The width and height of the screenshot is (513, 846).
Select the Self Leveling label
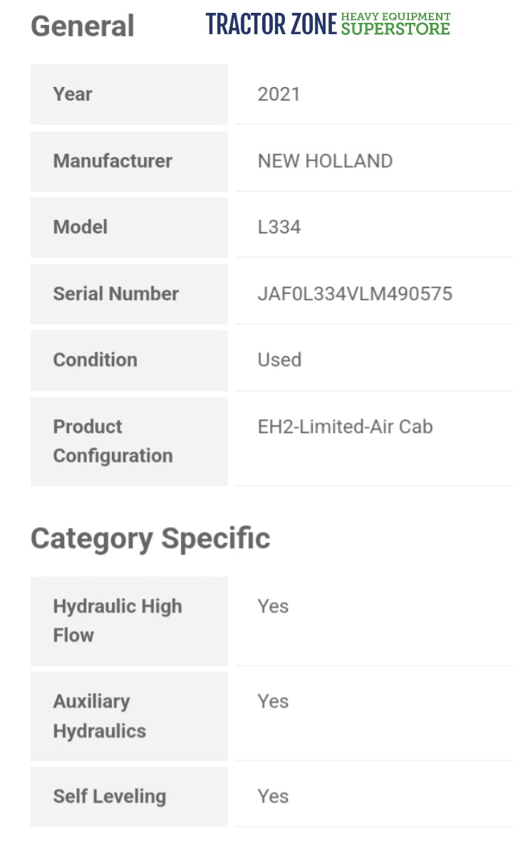tap(110, 796)
